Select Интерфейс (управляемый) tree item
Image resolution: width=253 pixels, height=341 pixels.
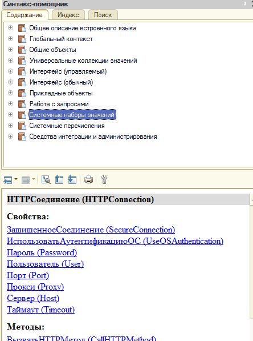pos(68,71)
